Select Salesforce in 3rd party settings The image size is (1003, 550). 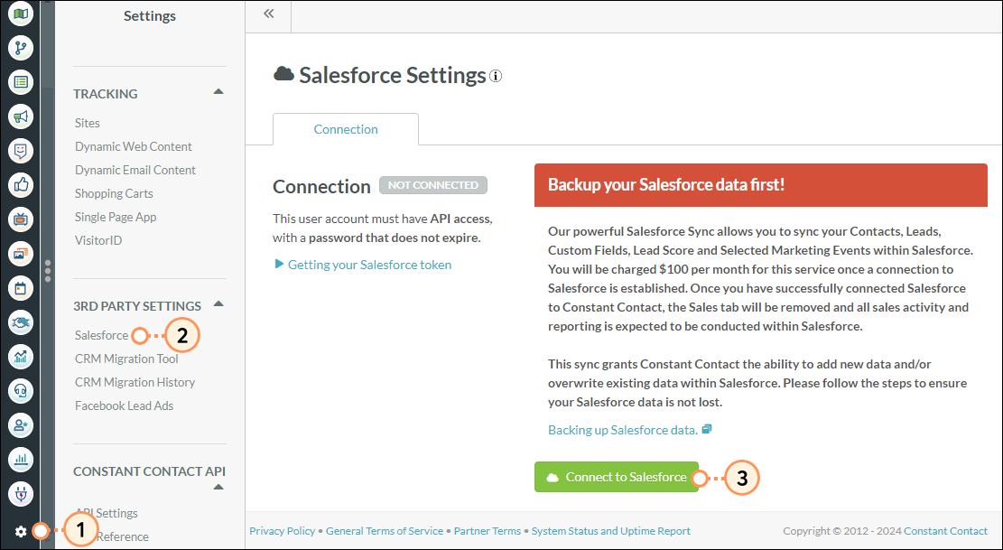coord(101,335)
